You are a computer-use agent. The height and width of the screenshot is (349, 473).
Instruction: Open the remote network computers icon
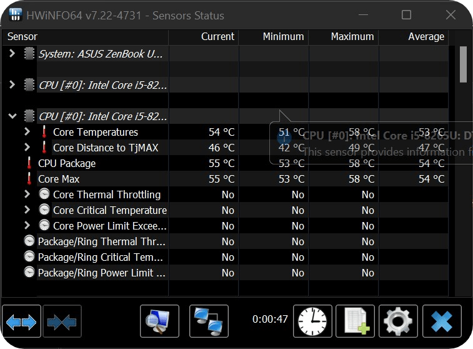point(209,321)
